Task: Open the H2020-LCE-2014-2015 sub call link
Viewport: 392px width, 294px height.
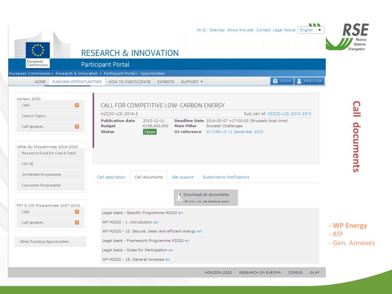Action: (x=289, y=114)
